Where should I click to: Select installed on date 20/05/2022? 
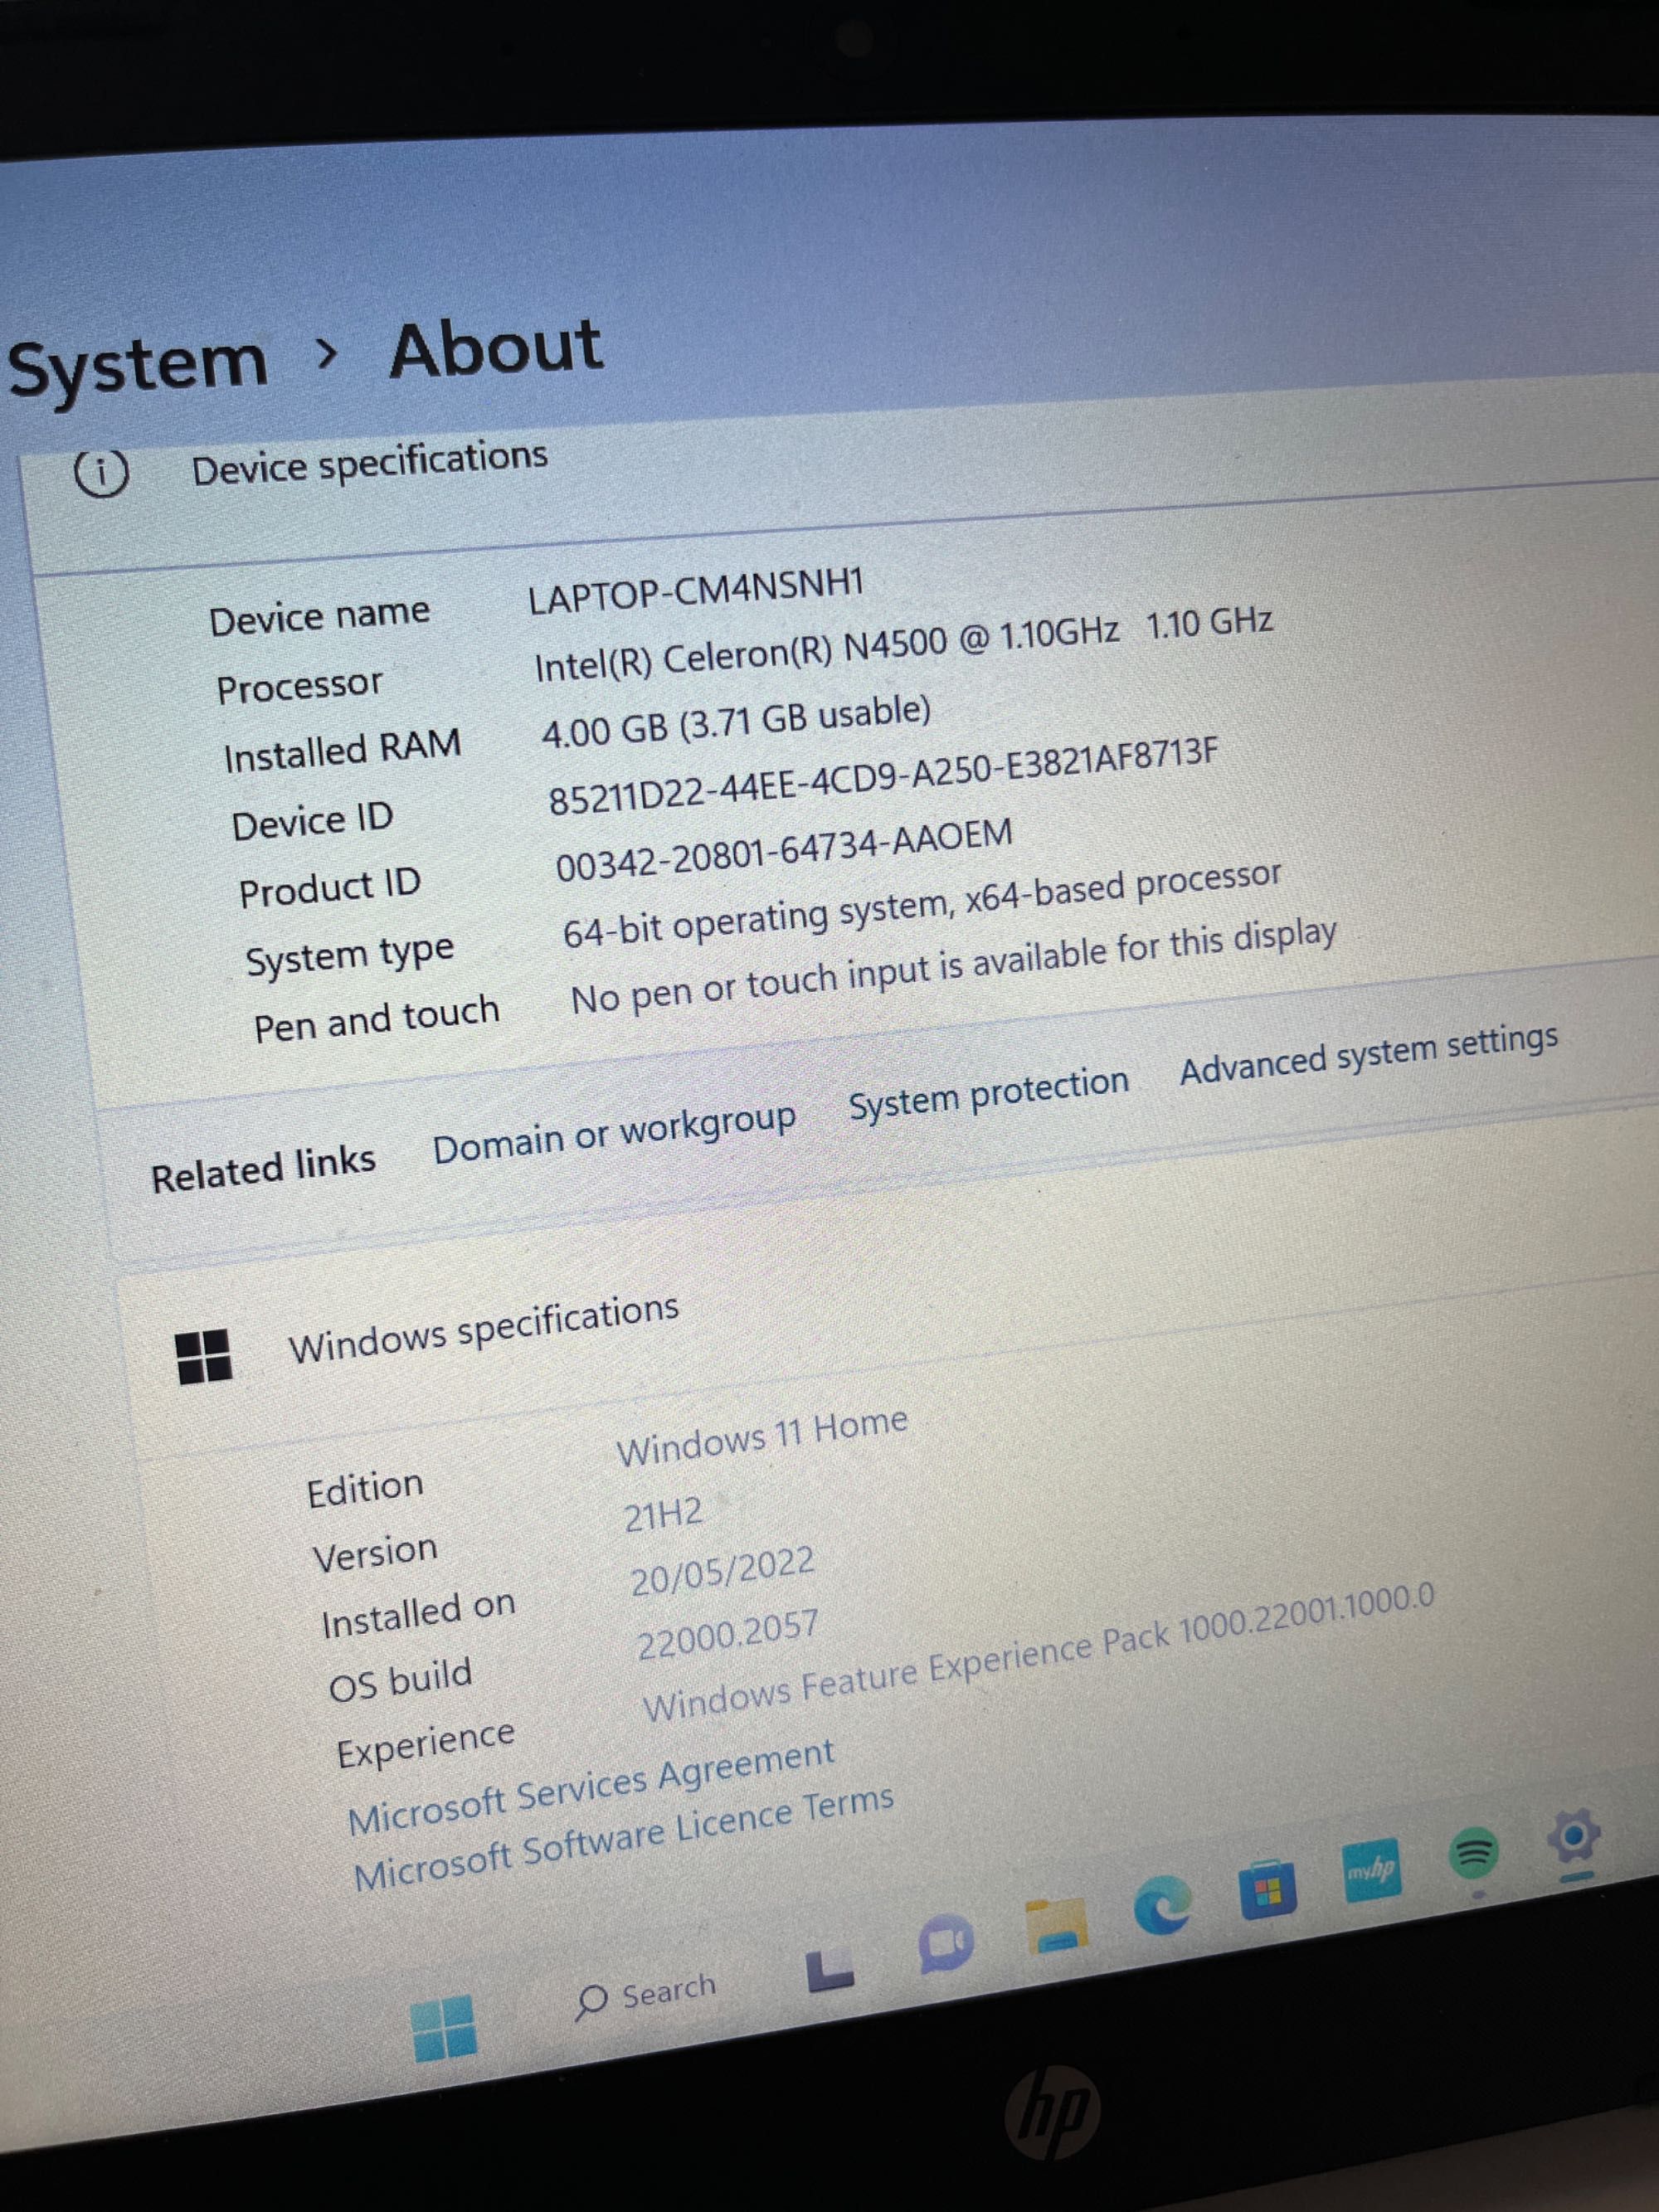point(722,1573)
